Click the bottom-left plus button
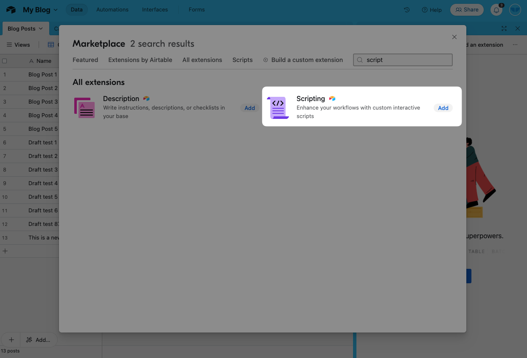 [x=11, y=340]
